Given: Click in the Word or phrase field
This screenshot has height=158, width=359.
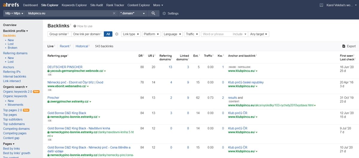Looking at the screenshot, I should [216, 34].
